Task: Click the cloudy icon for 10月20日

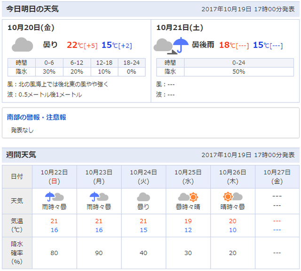Action: click(x=22, y=45)
